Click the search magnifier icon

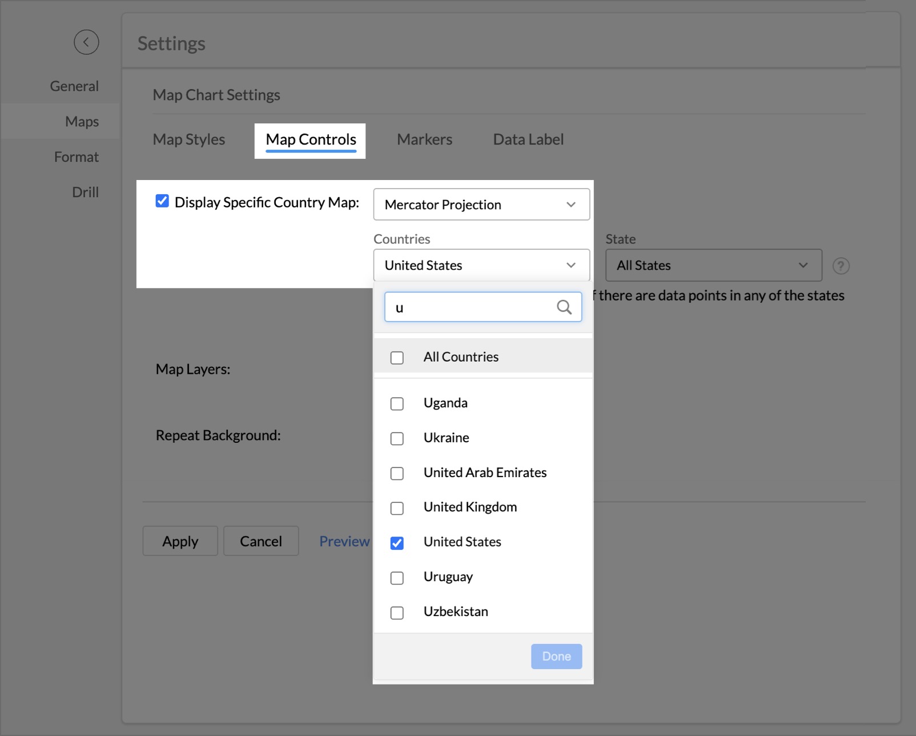coord(564,307)
